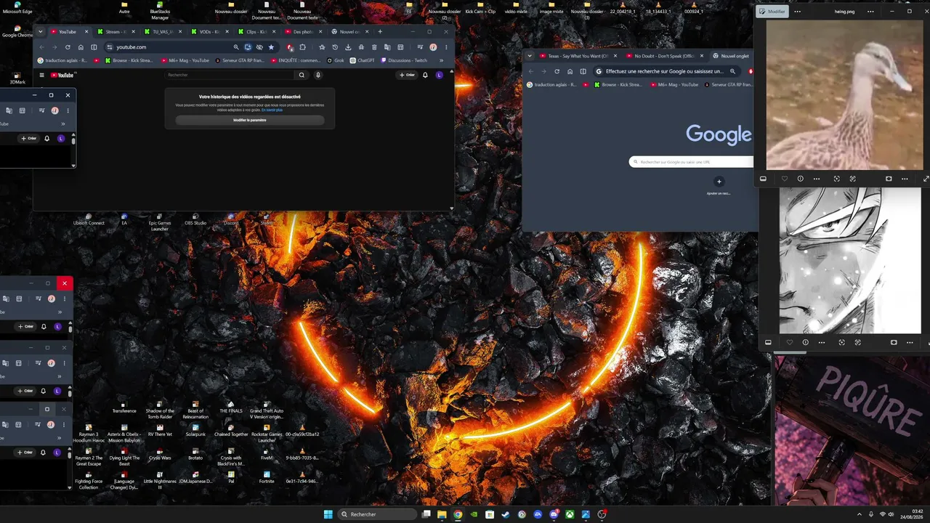Click the Google search box on new tab
The image size is (930, 523).
pos(692,162)
